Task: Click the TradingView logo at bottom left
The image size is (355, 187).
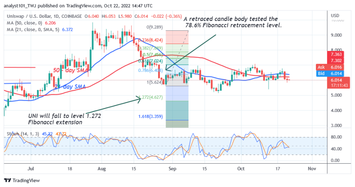Action: [22, 180]
